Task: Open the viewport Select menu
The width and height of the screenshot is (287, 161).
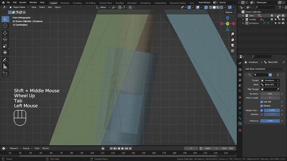Action: tap(42, 7)
